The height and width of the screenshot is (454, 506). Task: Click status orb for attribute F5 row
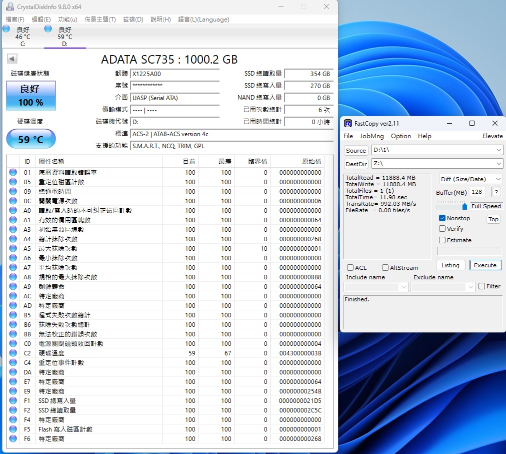pos(13,429)
